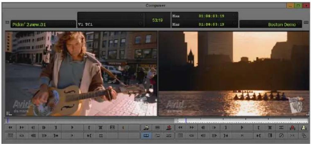Click the yellow Splice-In button
This screenshot has height=144, width=311.
point(146,127)
